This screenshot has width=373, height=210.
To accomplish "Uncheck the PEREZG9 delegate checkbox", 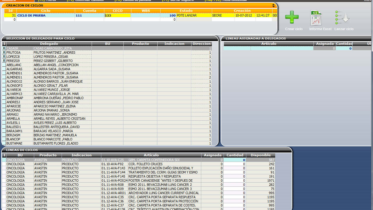I will pyautogui.click(x=4, y=61).
